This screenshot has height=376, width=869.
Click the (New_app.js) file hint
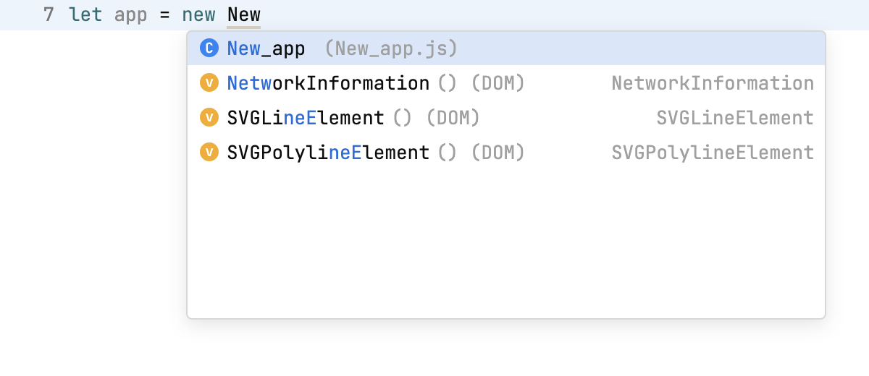[391, 48]
